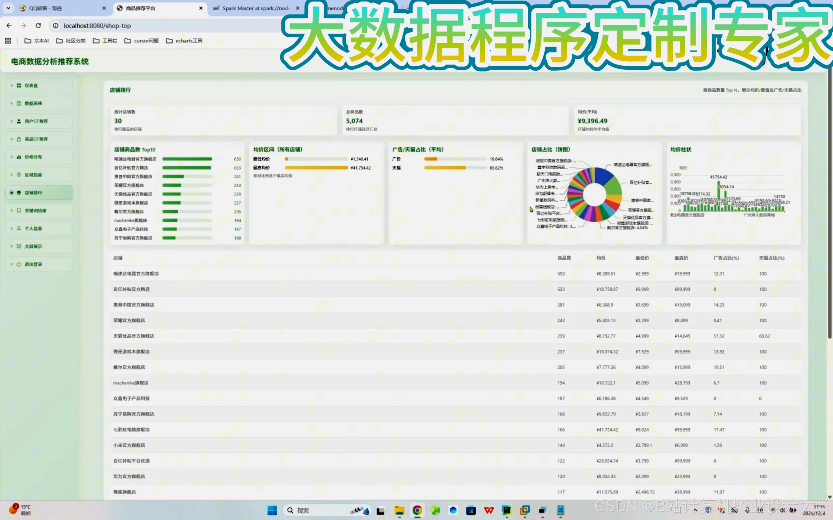Open 大屏展示 from the sidebar
This screenshot has height=520, width=833.
pos(34,246)
